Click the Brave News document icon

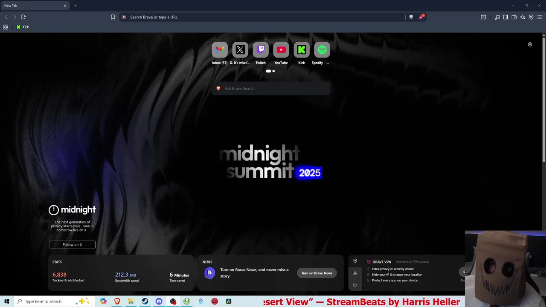pyautogui.click(x=209, y=273)
